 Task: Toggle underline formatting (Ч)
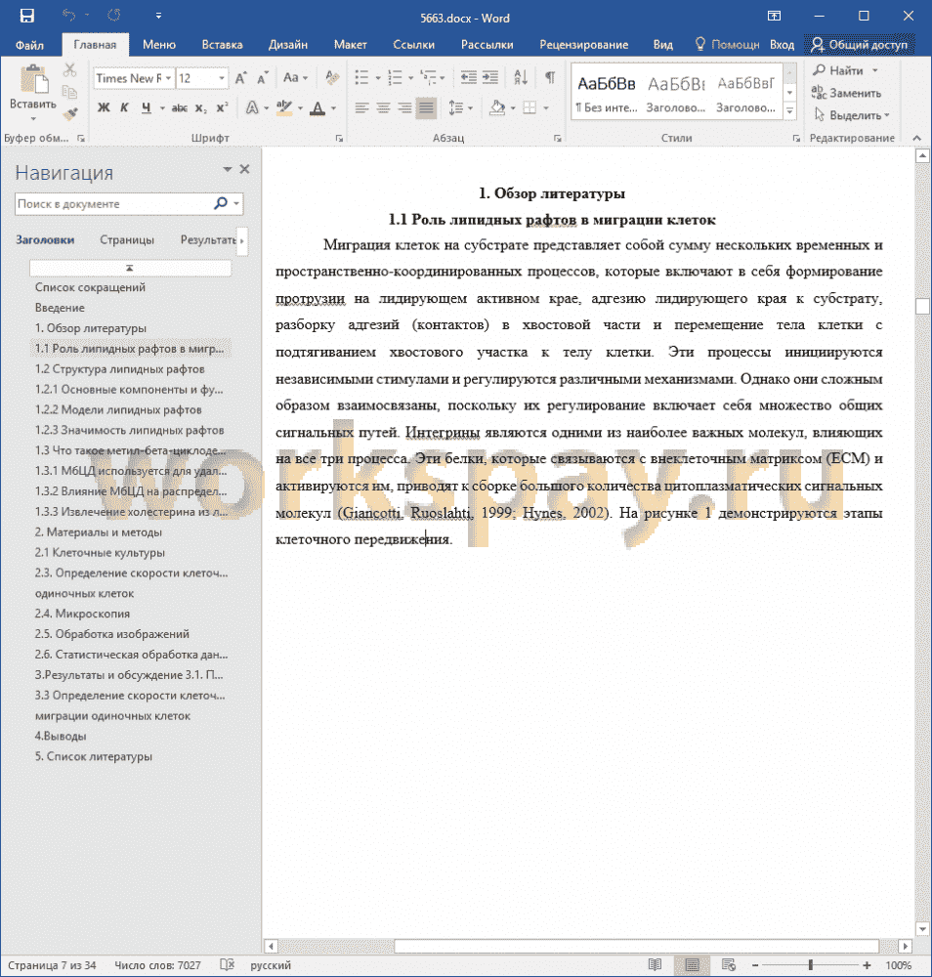(147, 107)
